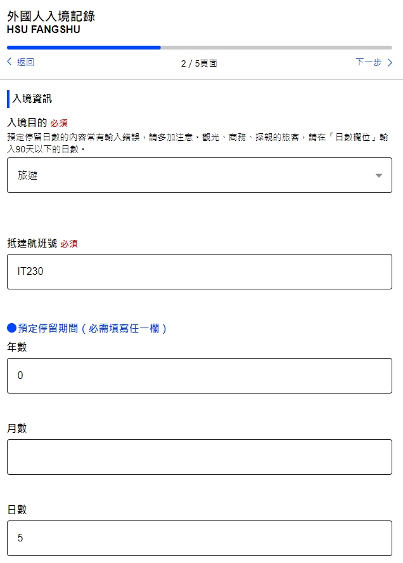The height and width of the screenshot is (563, 403).
Task: Click the 日數 input field showing 5
Action: coord(200,538)
